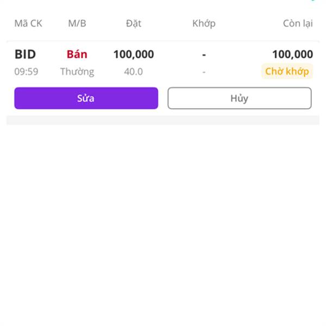Click the M/B column header
Image resolution: width=326 pixels, height=326 pixels.
click(x=77, y=23)
